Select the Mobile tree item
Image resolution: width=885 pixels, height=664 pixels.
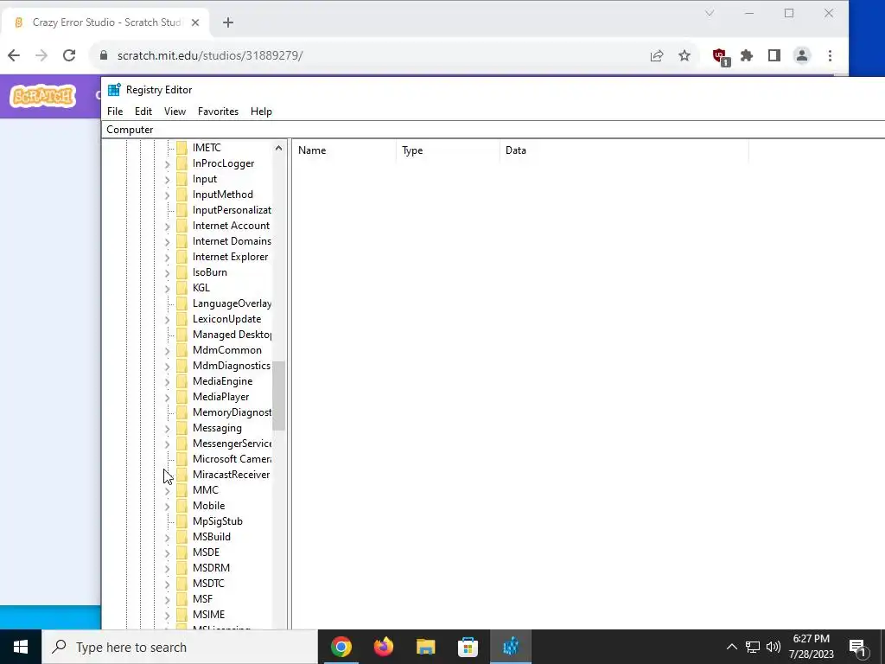tap(209, 506)
